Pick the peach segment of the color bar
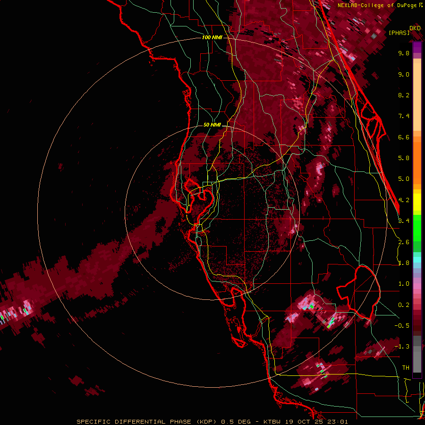425x425 pixels. (x=417, y=95)
